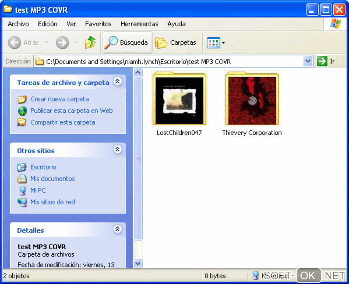The width and height of the screenshot is (349, 284).
Task: Click the Otros sitios heading
Action: click(36, 151)
